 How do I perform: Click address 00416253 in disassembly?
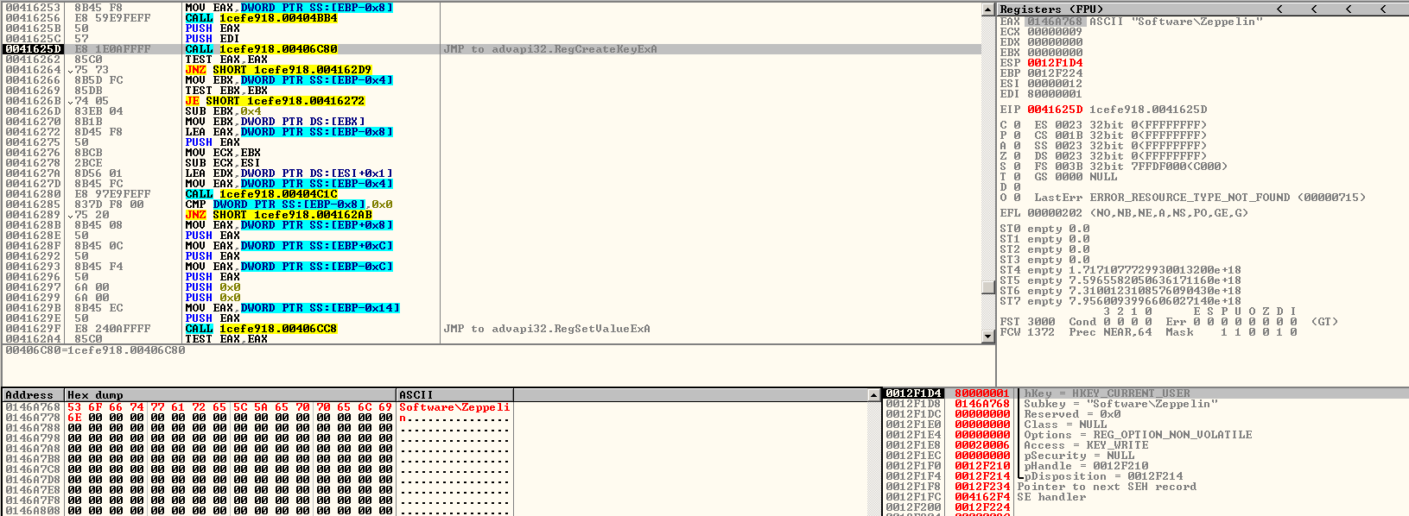click(33, 8)
